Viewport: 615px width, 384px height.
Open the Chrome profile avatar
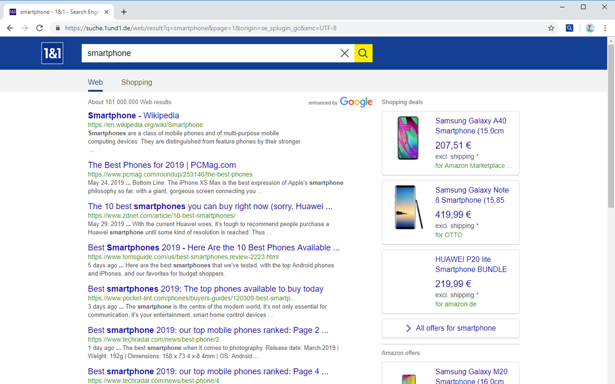[x=590, y=28]
